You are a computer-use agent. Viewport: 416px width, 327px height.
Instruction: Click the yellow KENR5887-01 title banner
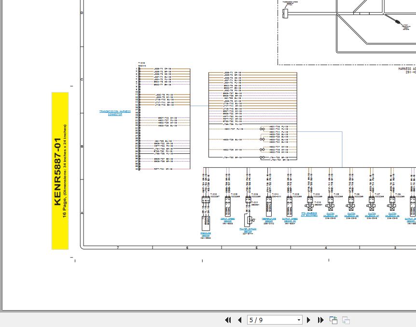click(x=60, y=170)
